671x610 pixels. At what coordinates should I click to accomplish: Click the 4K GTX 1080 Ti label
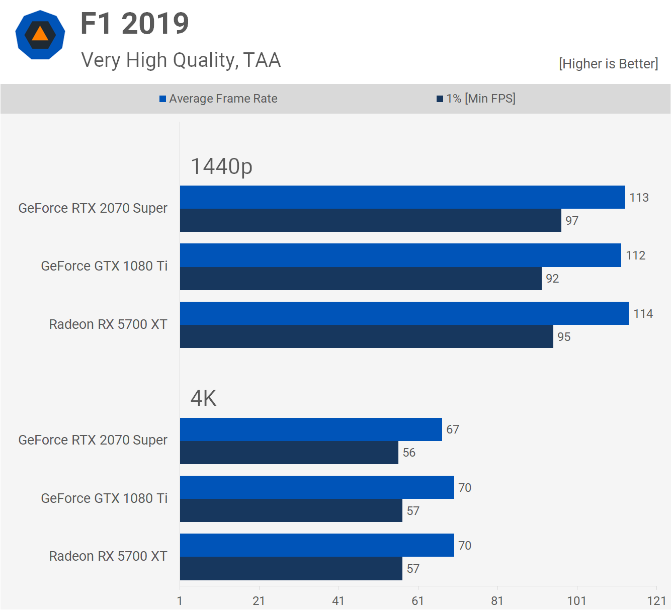(x=104, y=498)
